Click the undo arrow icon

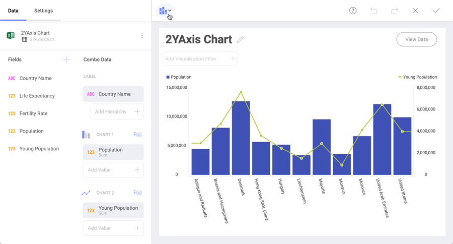coord(373,11)
